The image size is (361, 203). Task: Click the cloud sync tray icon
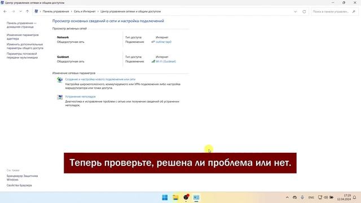(x=294, y=197)
